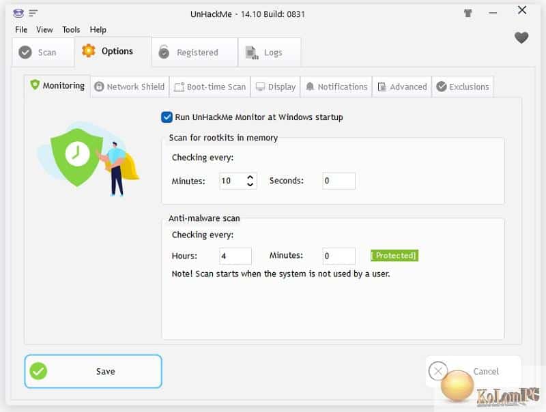The image size is (546, 412).
Task: Switch to the Display sub-tab
Action: pos(276,87)
